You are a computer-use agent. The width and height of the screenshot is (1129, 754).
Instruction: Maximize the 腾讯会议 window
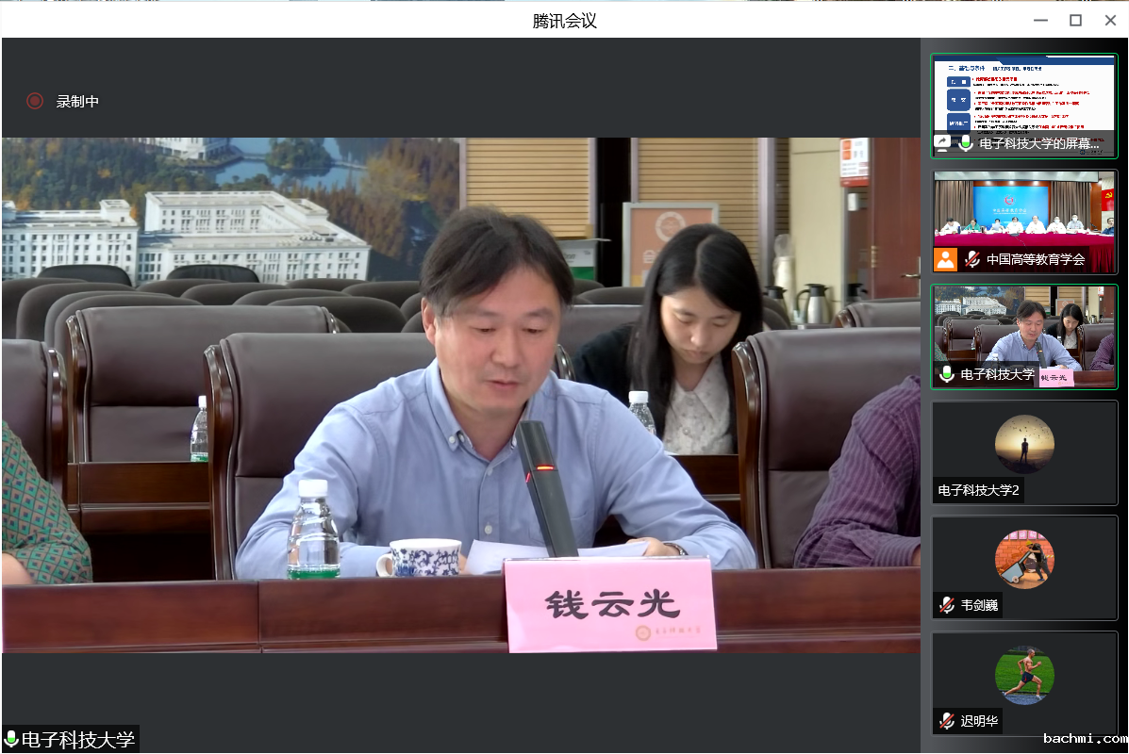tap(1075, 20)
